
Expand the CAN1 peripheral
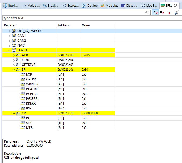(9, 36)
